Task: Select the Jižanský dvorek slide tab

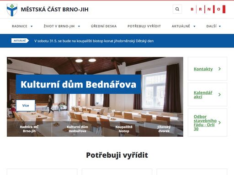Action: tap(164, 129)
